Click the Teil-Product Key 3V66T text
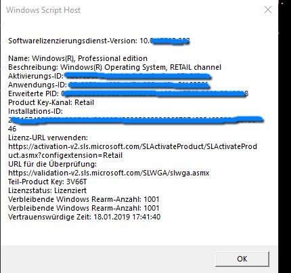This screenshot has height=273, width=291. tap(47, 182)
